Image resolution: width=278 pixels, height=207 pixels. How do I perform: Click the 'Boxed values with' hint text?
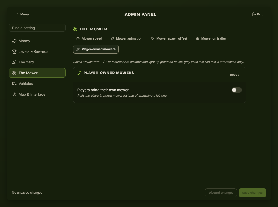(x=159, y=62)
